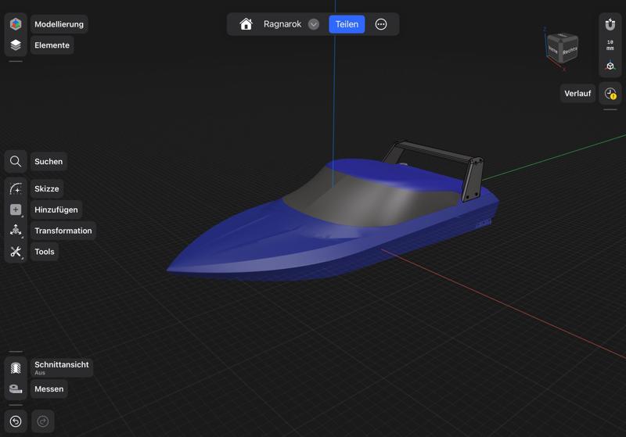626x437 pixels.
Task: Click the Suchen magnifier icon
Action: coord(16,162)
